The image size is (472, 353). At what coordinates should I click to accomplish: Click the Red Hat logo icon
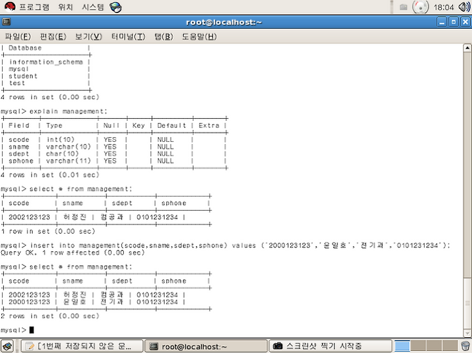10,7
